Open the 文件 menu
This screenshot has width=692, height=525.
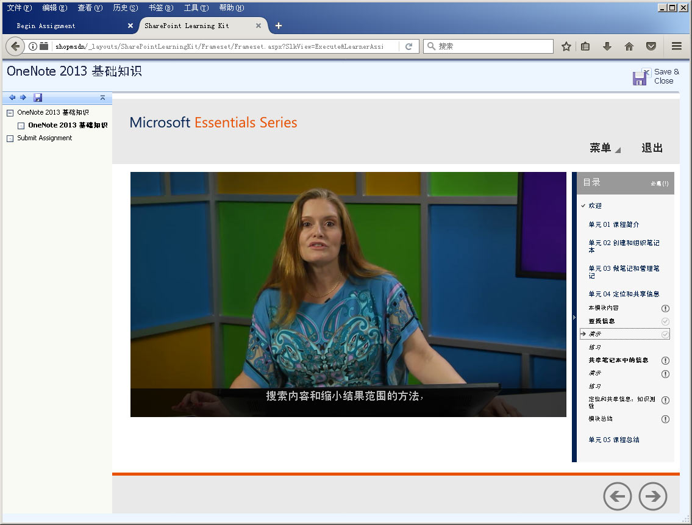coord(20,8)
